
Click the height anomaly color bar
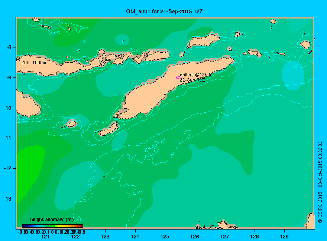(53, 226)
